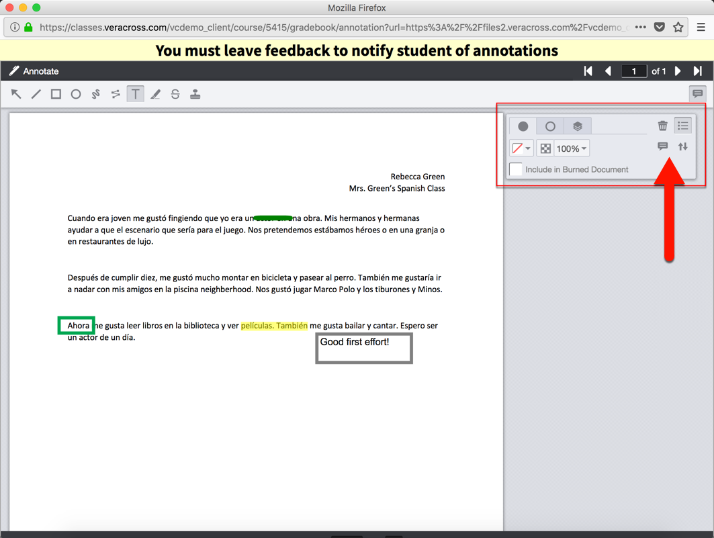The image size is (714, 538).
Task: Check Include in Burned Document
Action: 515,169
